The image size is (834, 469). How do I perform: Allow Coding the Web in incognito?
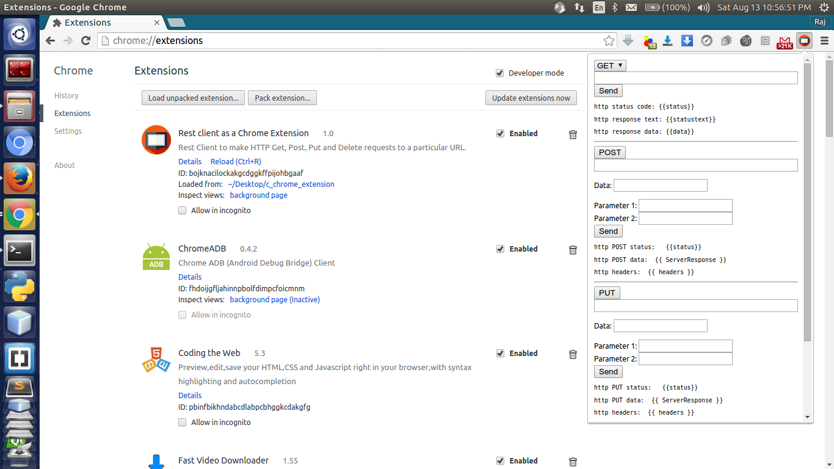[183, 423]
